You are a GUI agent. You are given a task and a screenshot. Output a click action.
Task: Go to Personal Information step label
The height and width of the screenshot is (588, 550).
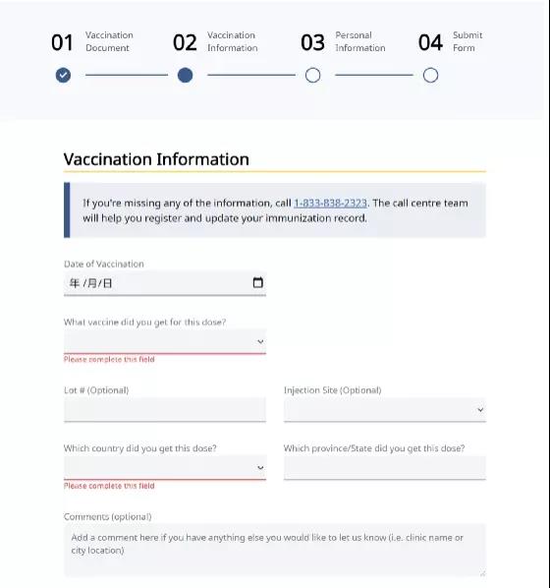coord(360,41)
